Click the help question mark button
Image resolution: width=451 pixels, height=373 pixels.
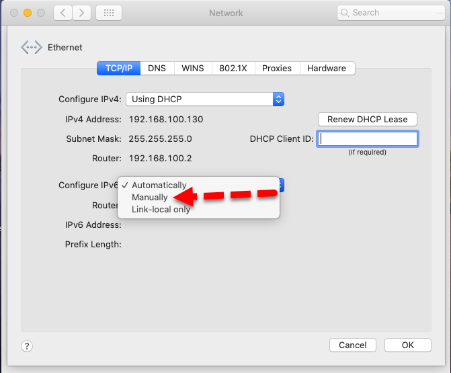pos(27,346)
